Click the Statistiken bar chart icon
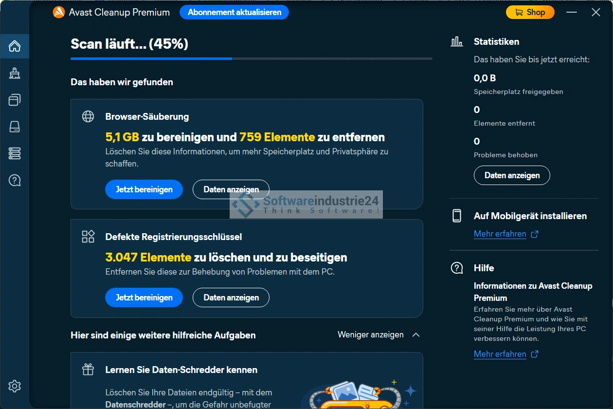613x409 pixels. [457, 42]
